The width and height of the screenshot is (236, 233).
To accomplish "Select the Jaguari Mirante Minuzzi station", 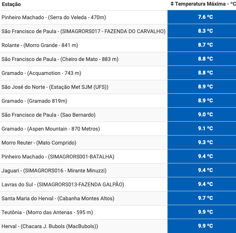I will [x=54, y=171].
